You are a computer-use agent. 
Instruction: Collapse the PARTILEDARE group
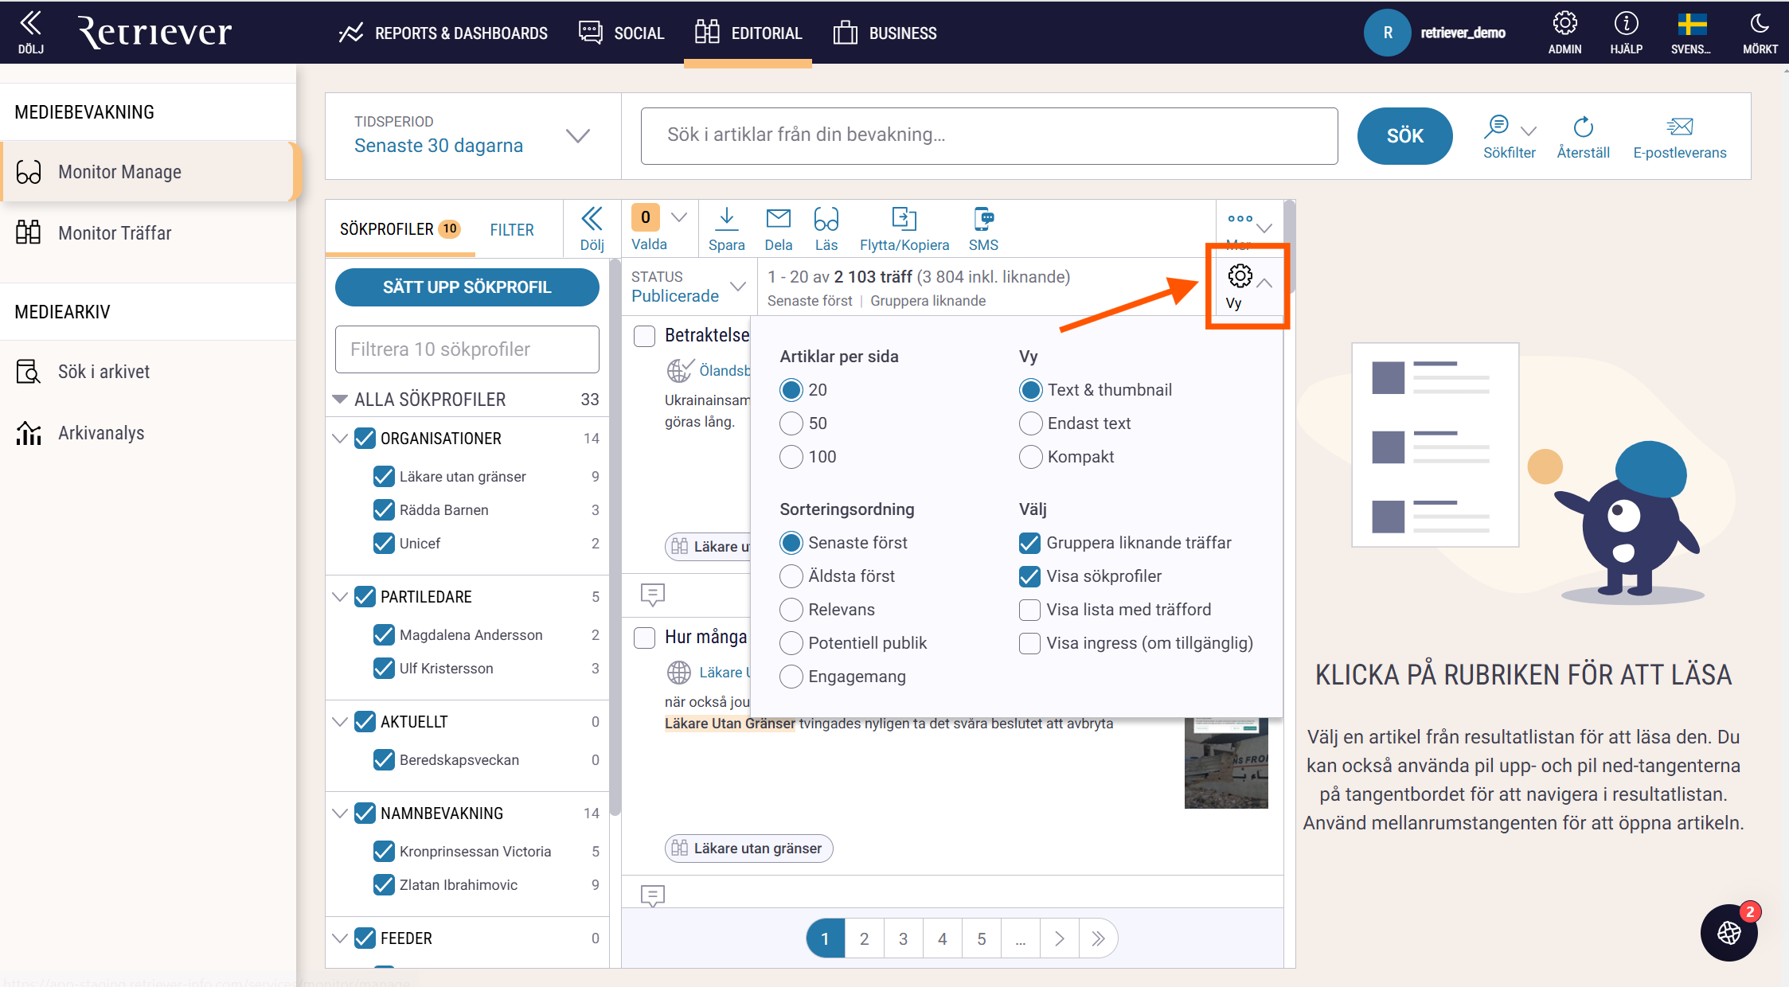point(340,597)
